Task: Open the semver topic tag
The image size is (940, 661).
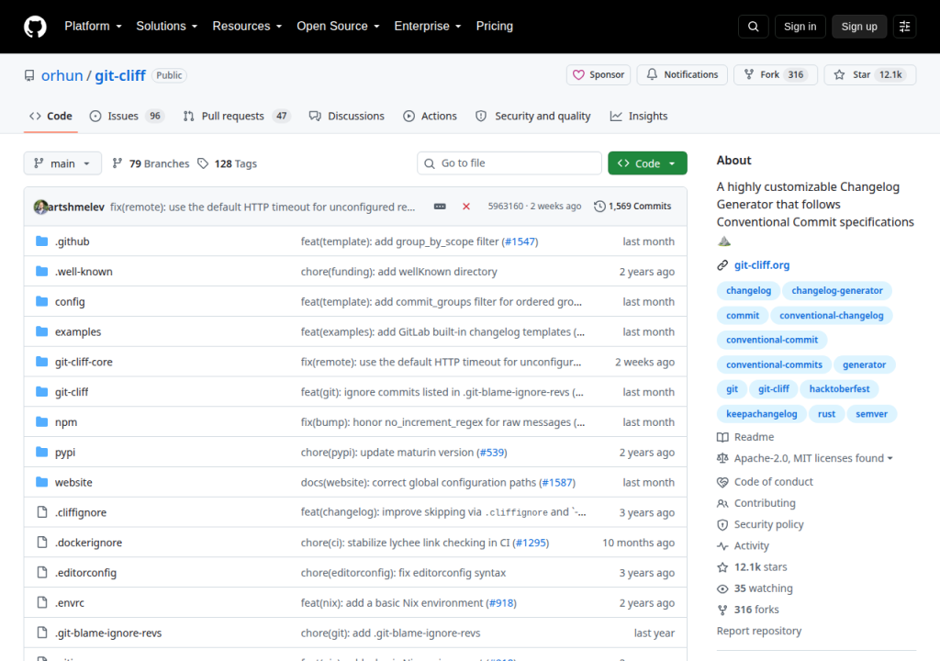Action: [x=871, y=414]
